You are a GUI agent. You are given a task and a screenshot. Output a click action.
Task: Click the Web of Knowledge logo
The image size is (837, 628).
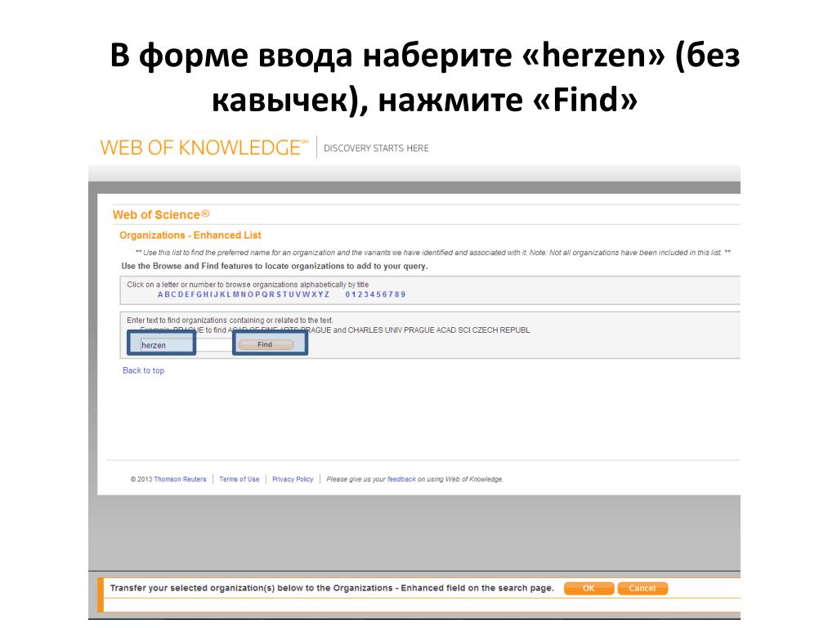tap(204, 147)
